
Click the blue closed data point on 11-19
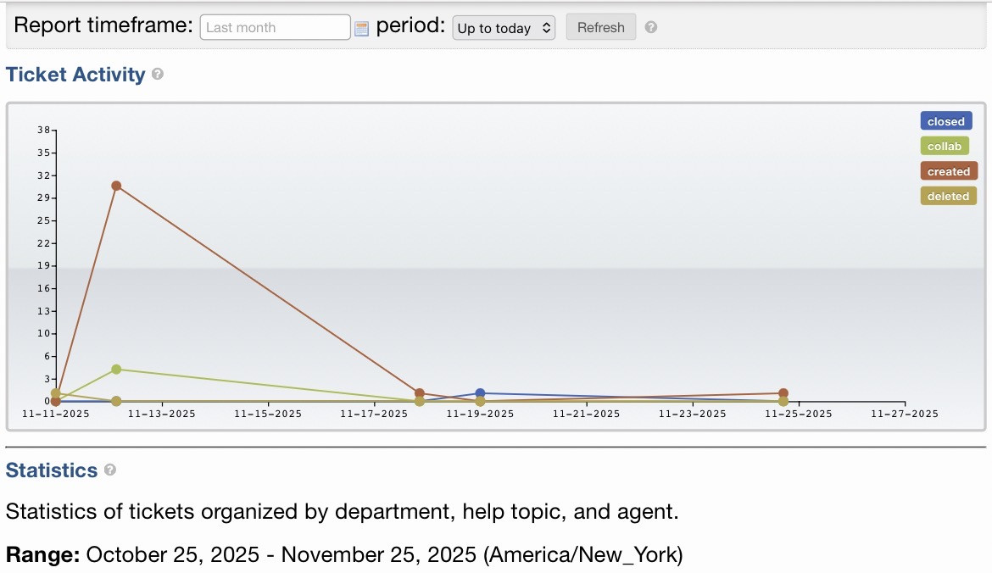[480, 393]
